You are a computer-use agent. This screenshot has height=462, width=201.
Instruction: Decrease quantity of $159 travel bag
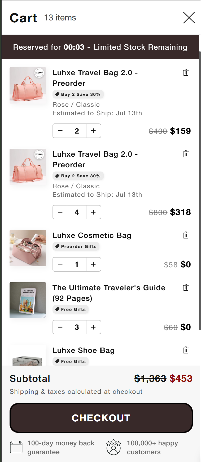60,131
